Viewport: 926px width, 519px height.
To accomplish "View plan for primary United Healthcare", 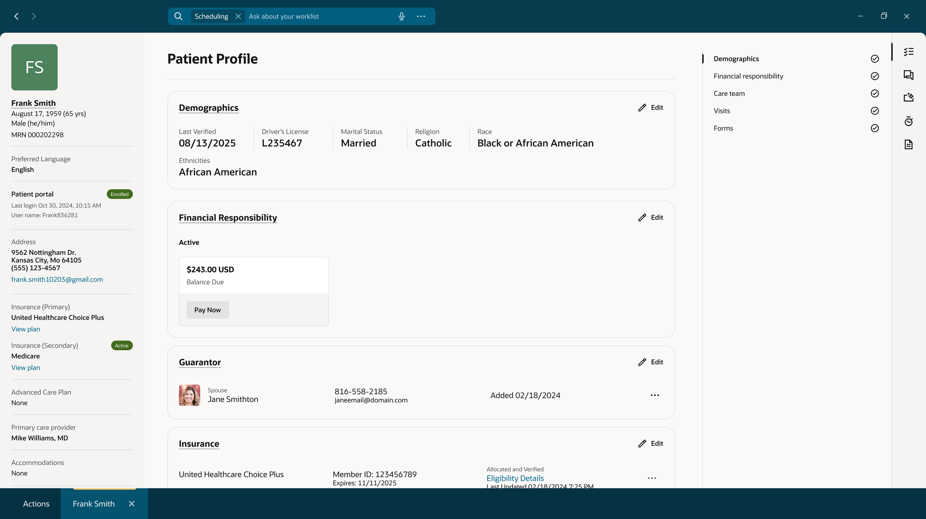I will click(26, 329).
